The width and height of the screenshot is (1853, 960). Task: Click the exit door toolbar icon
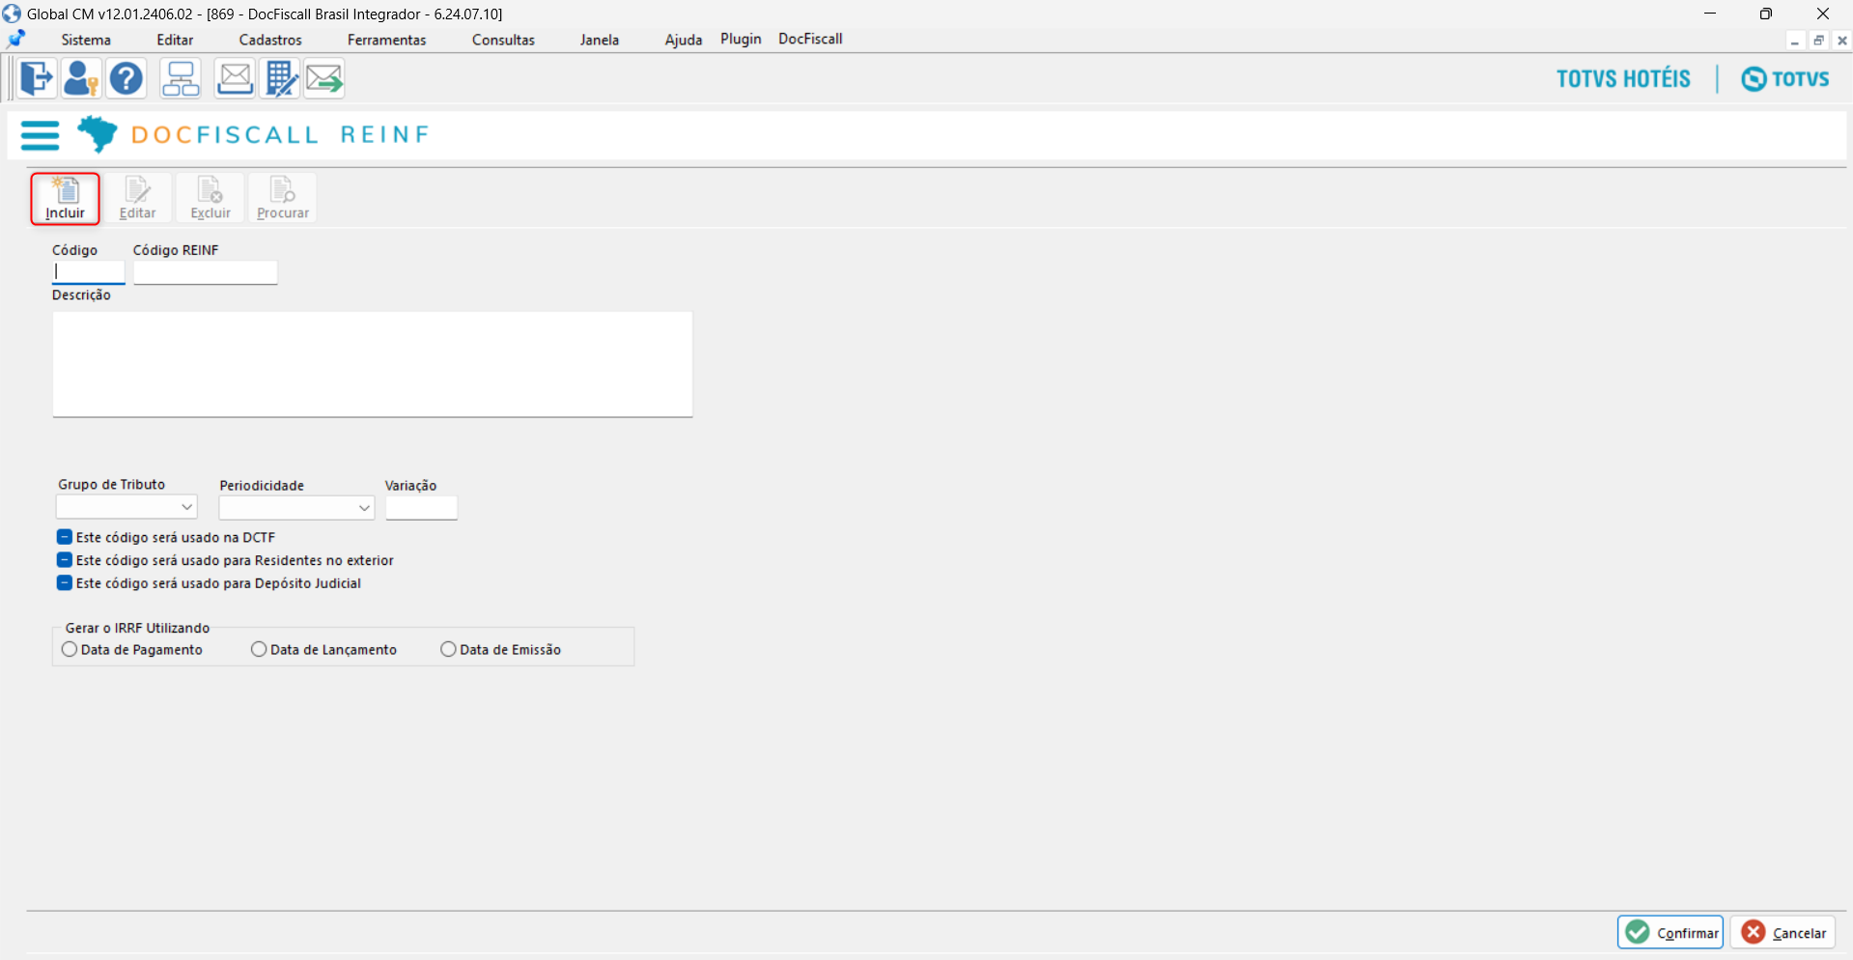[37, 78]
